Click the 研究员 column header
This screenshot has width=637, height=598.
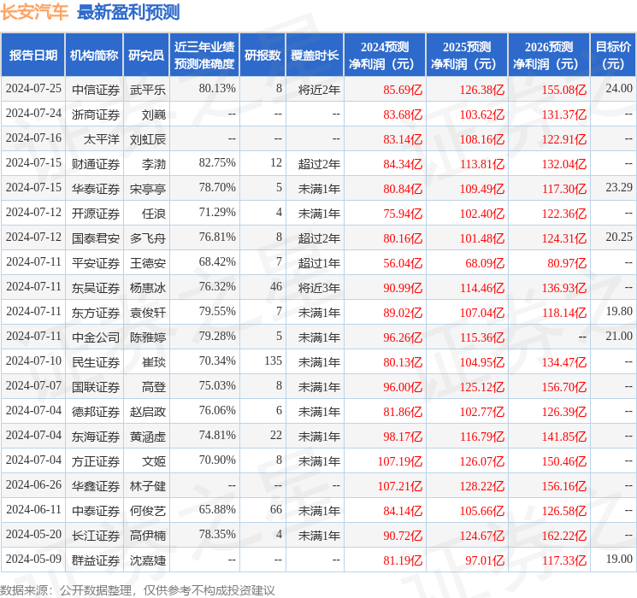click(x=146, y=55)
